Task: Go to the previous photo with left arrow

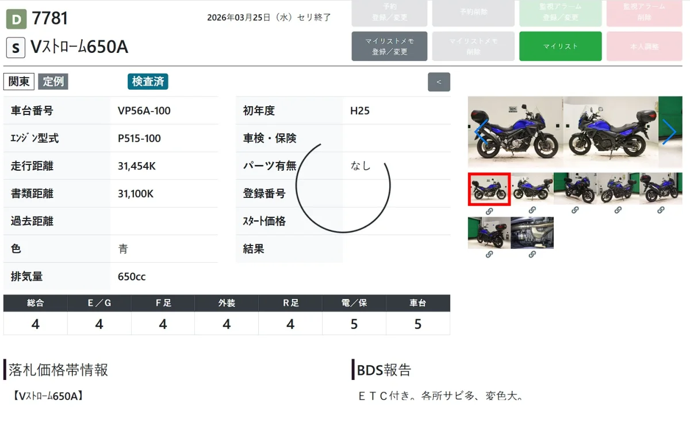Action: [481, 132]
